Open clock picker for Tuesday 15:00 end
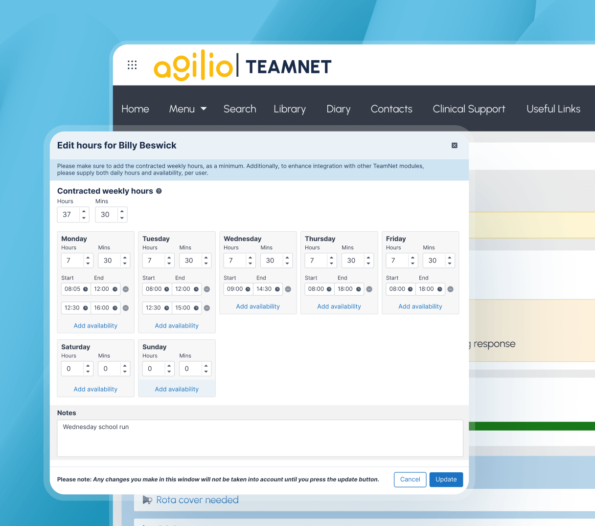The width and height of the screenshot is (595, 526). click(x=197, y=308)
